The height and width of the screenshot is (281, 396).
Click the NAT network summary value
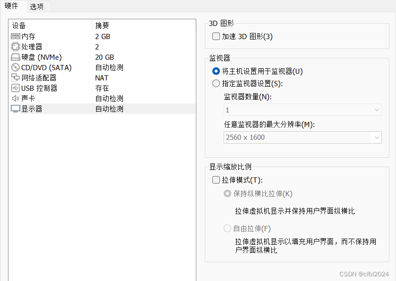click(102, 78)
